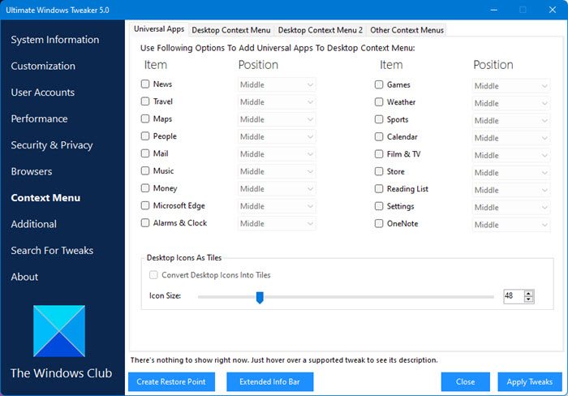Open Search For Tweaks
Screen dimensions: 568x396
pyautogui.click(x=52, y=251)
